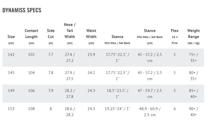Select the 153 size cell
208x123 pixels.
tap(11, 109)
